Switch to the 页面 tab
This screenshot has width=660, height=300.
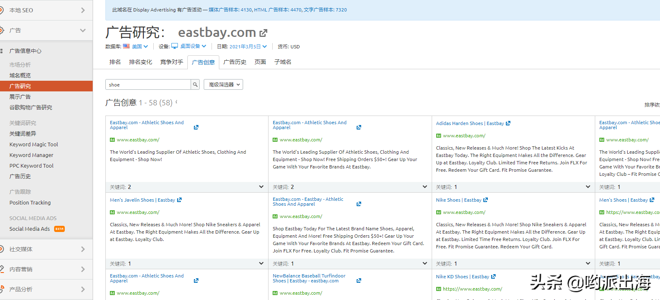[260, 62]
